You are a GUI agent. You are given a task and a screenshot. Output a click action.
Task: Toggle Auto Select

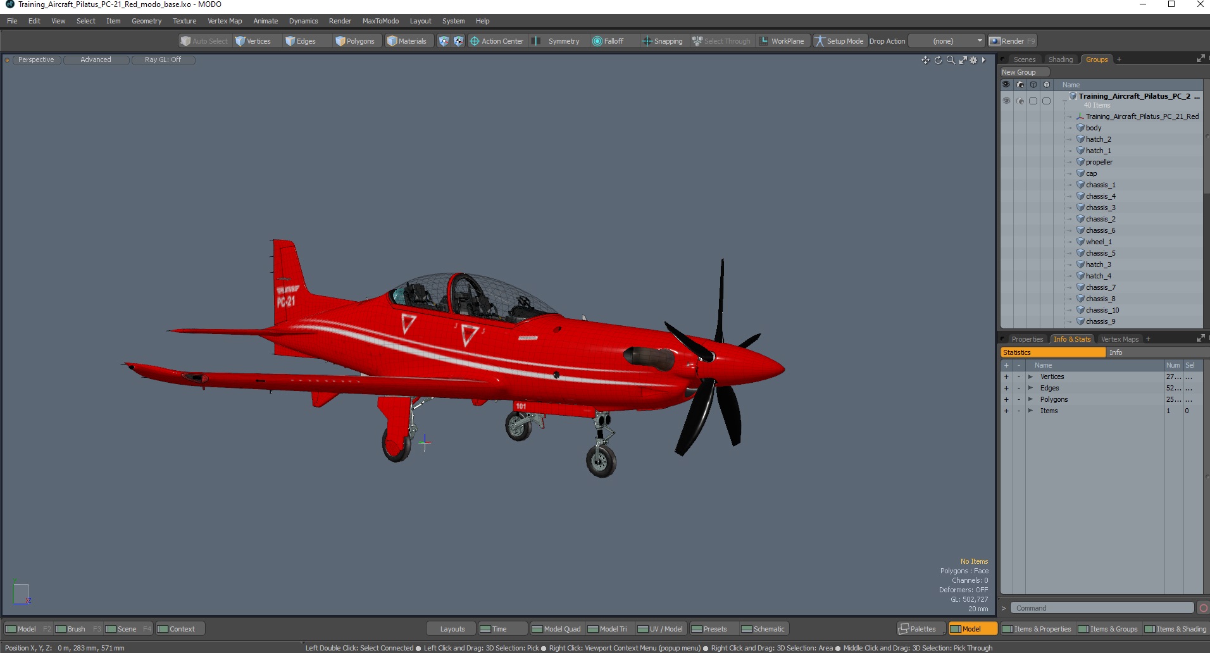(204, 41)
